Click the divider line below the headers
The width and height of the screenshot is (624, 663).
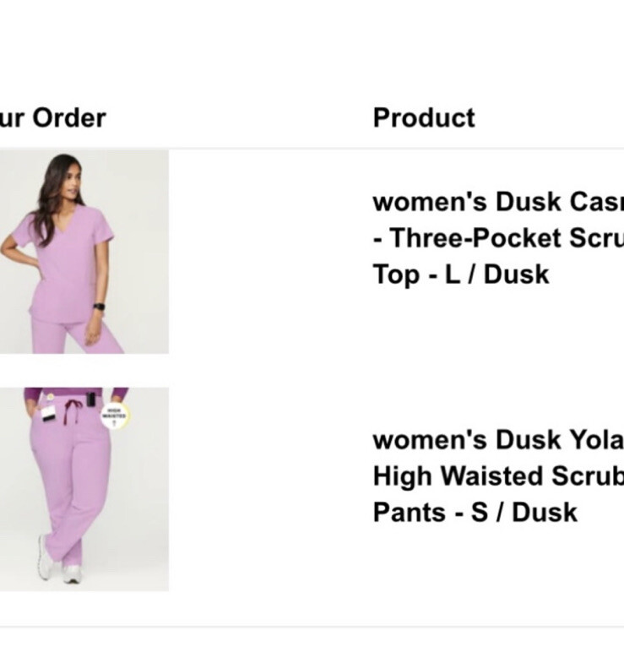(312, 149)
